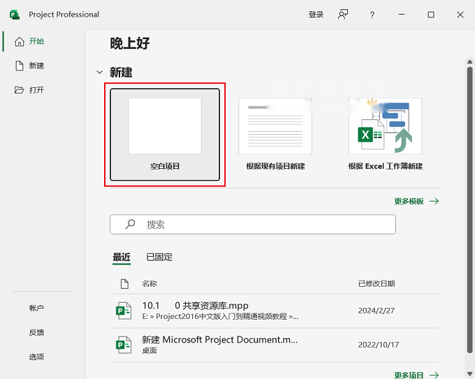
Task: Open help via the question mark icon
Action: [x=372, y=15]
